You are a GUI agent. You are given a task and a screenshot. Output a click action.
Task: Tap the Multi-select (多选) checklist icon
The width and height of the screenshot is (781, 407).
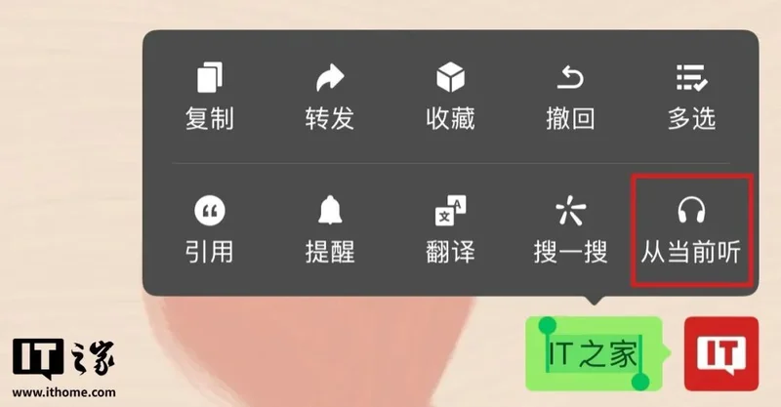[x=691, y=77]
